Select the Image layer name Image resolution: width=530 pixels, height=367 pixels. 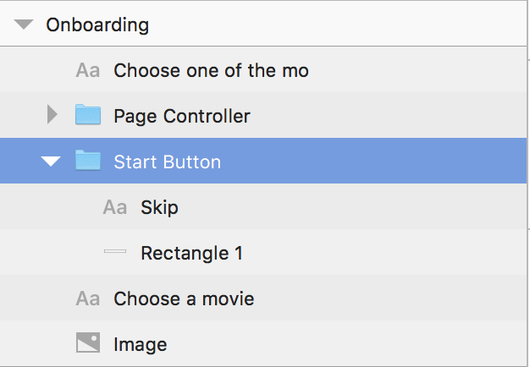point(141,344)
